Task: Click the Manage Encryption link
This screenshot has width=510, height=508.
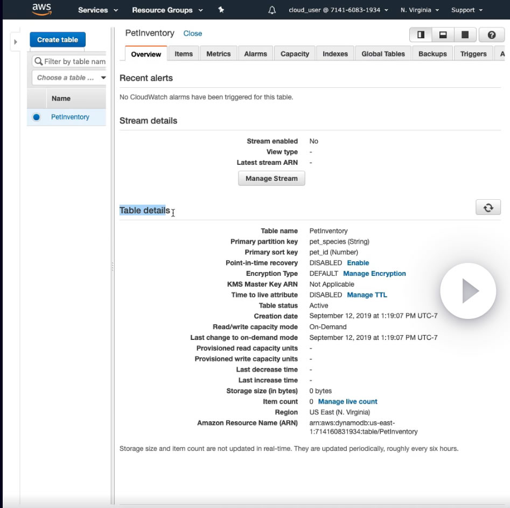Action: click(x=374, y=274)
